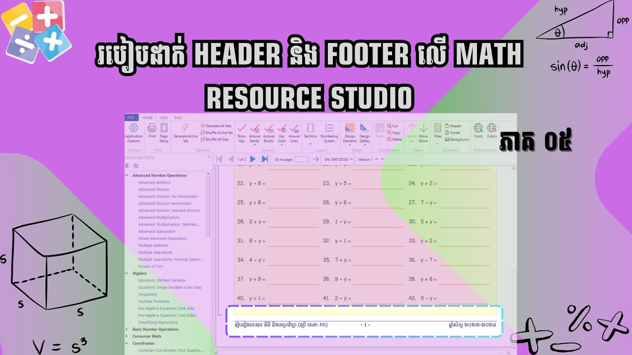Click Generate All Sets

216,126
